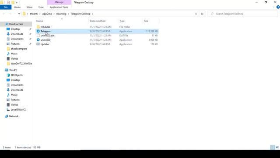Open Music under Quick access
This screenshot has width=280, height=158.
(14, 54)
